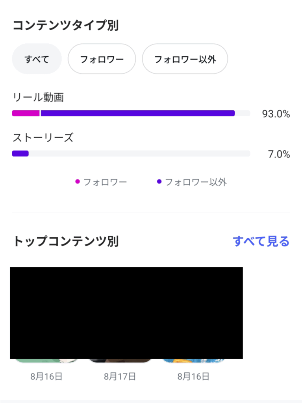302x403 pixels.
Task: Click the 8月17日 date label
Action: point(120,377)
